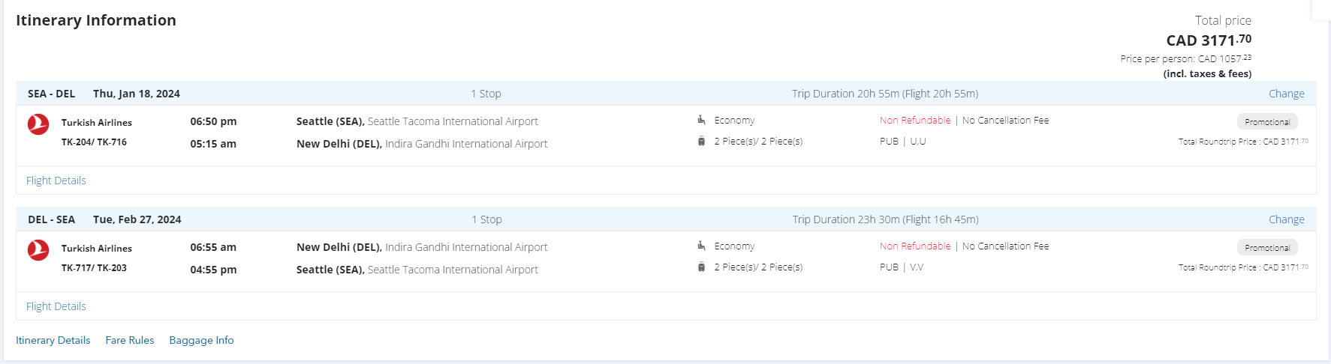This screenshot has height=364, width=1331.
Task: Click Turkish Airlines logo on DEL-SEA flight
Action: point(38,250)
